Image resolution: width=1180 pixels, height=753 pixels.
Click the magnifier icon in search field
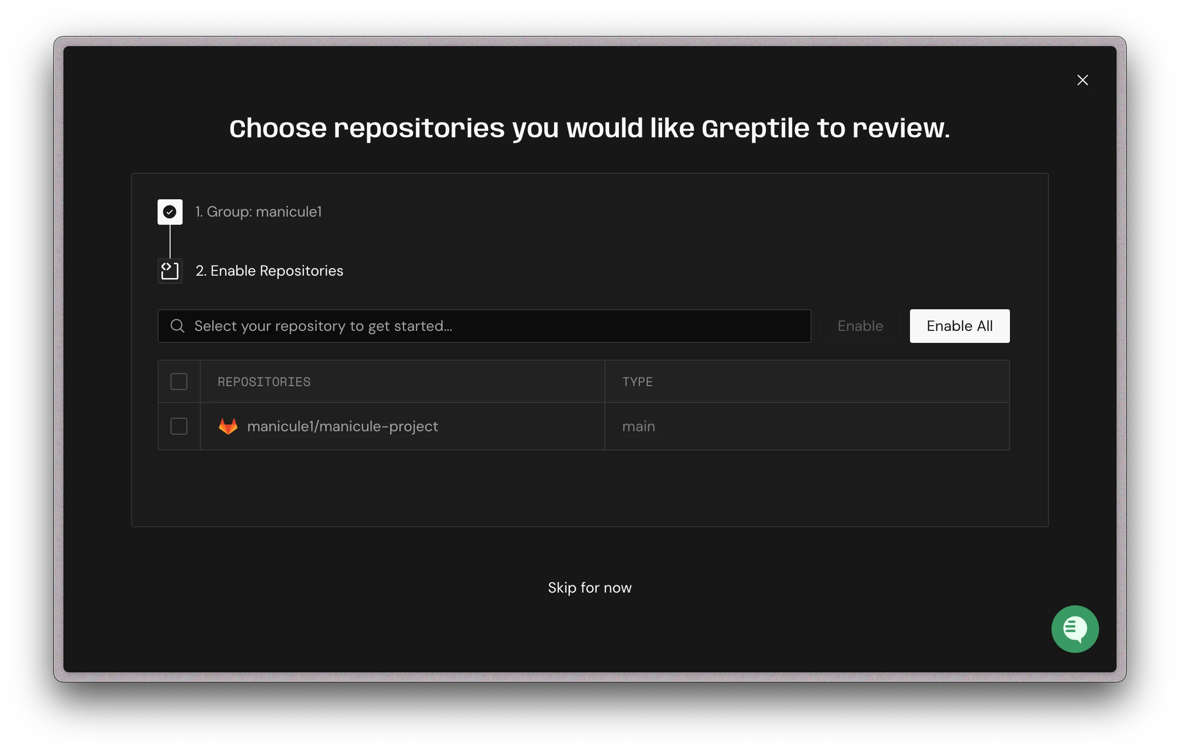177,326
